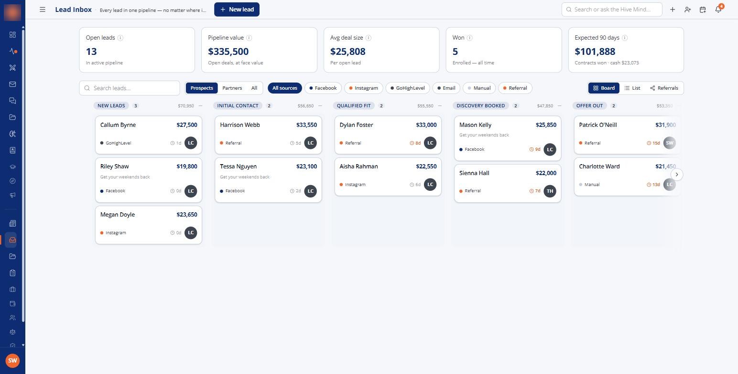Toggle the hamburger menu

tap(43, 10)
